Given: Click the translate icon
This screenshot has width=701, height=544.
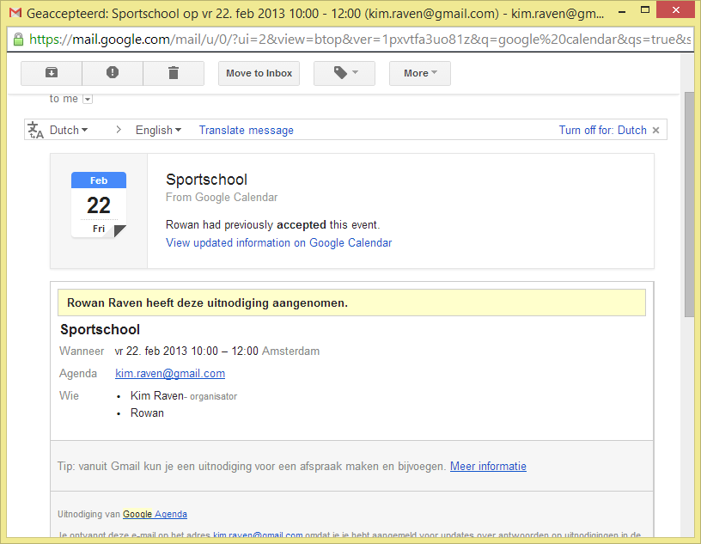Looking at the screenshot, I should 35,130.
